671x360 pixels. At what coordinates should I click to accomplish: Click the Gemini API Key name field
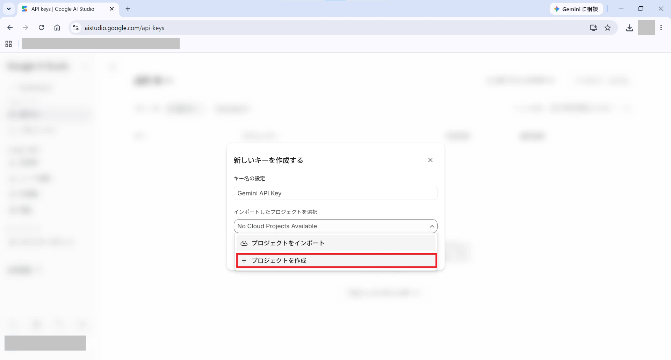[335, 193]
